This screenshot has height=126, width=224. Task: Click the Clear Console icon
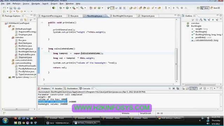click(183, 89)
